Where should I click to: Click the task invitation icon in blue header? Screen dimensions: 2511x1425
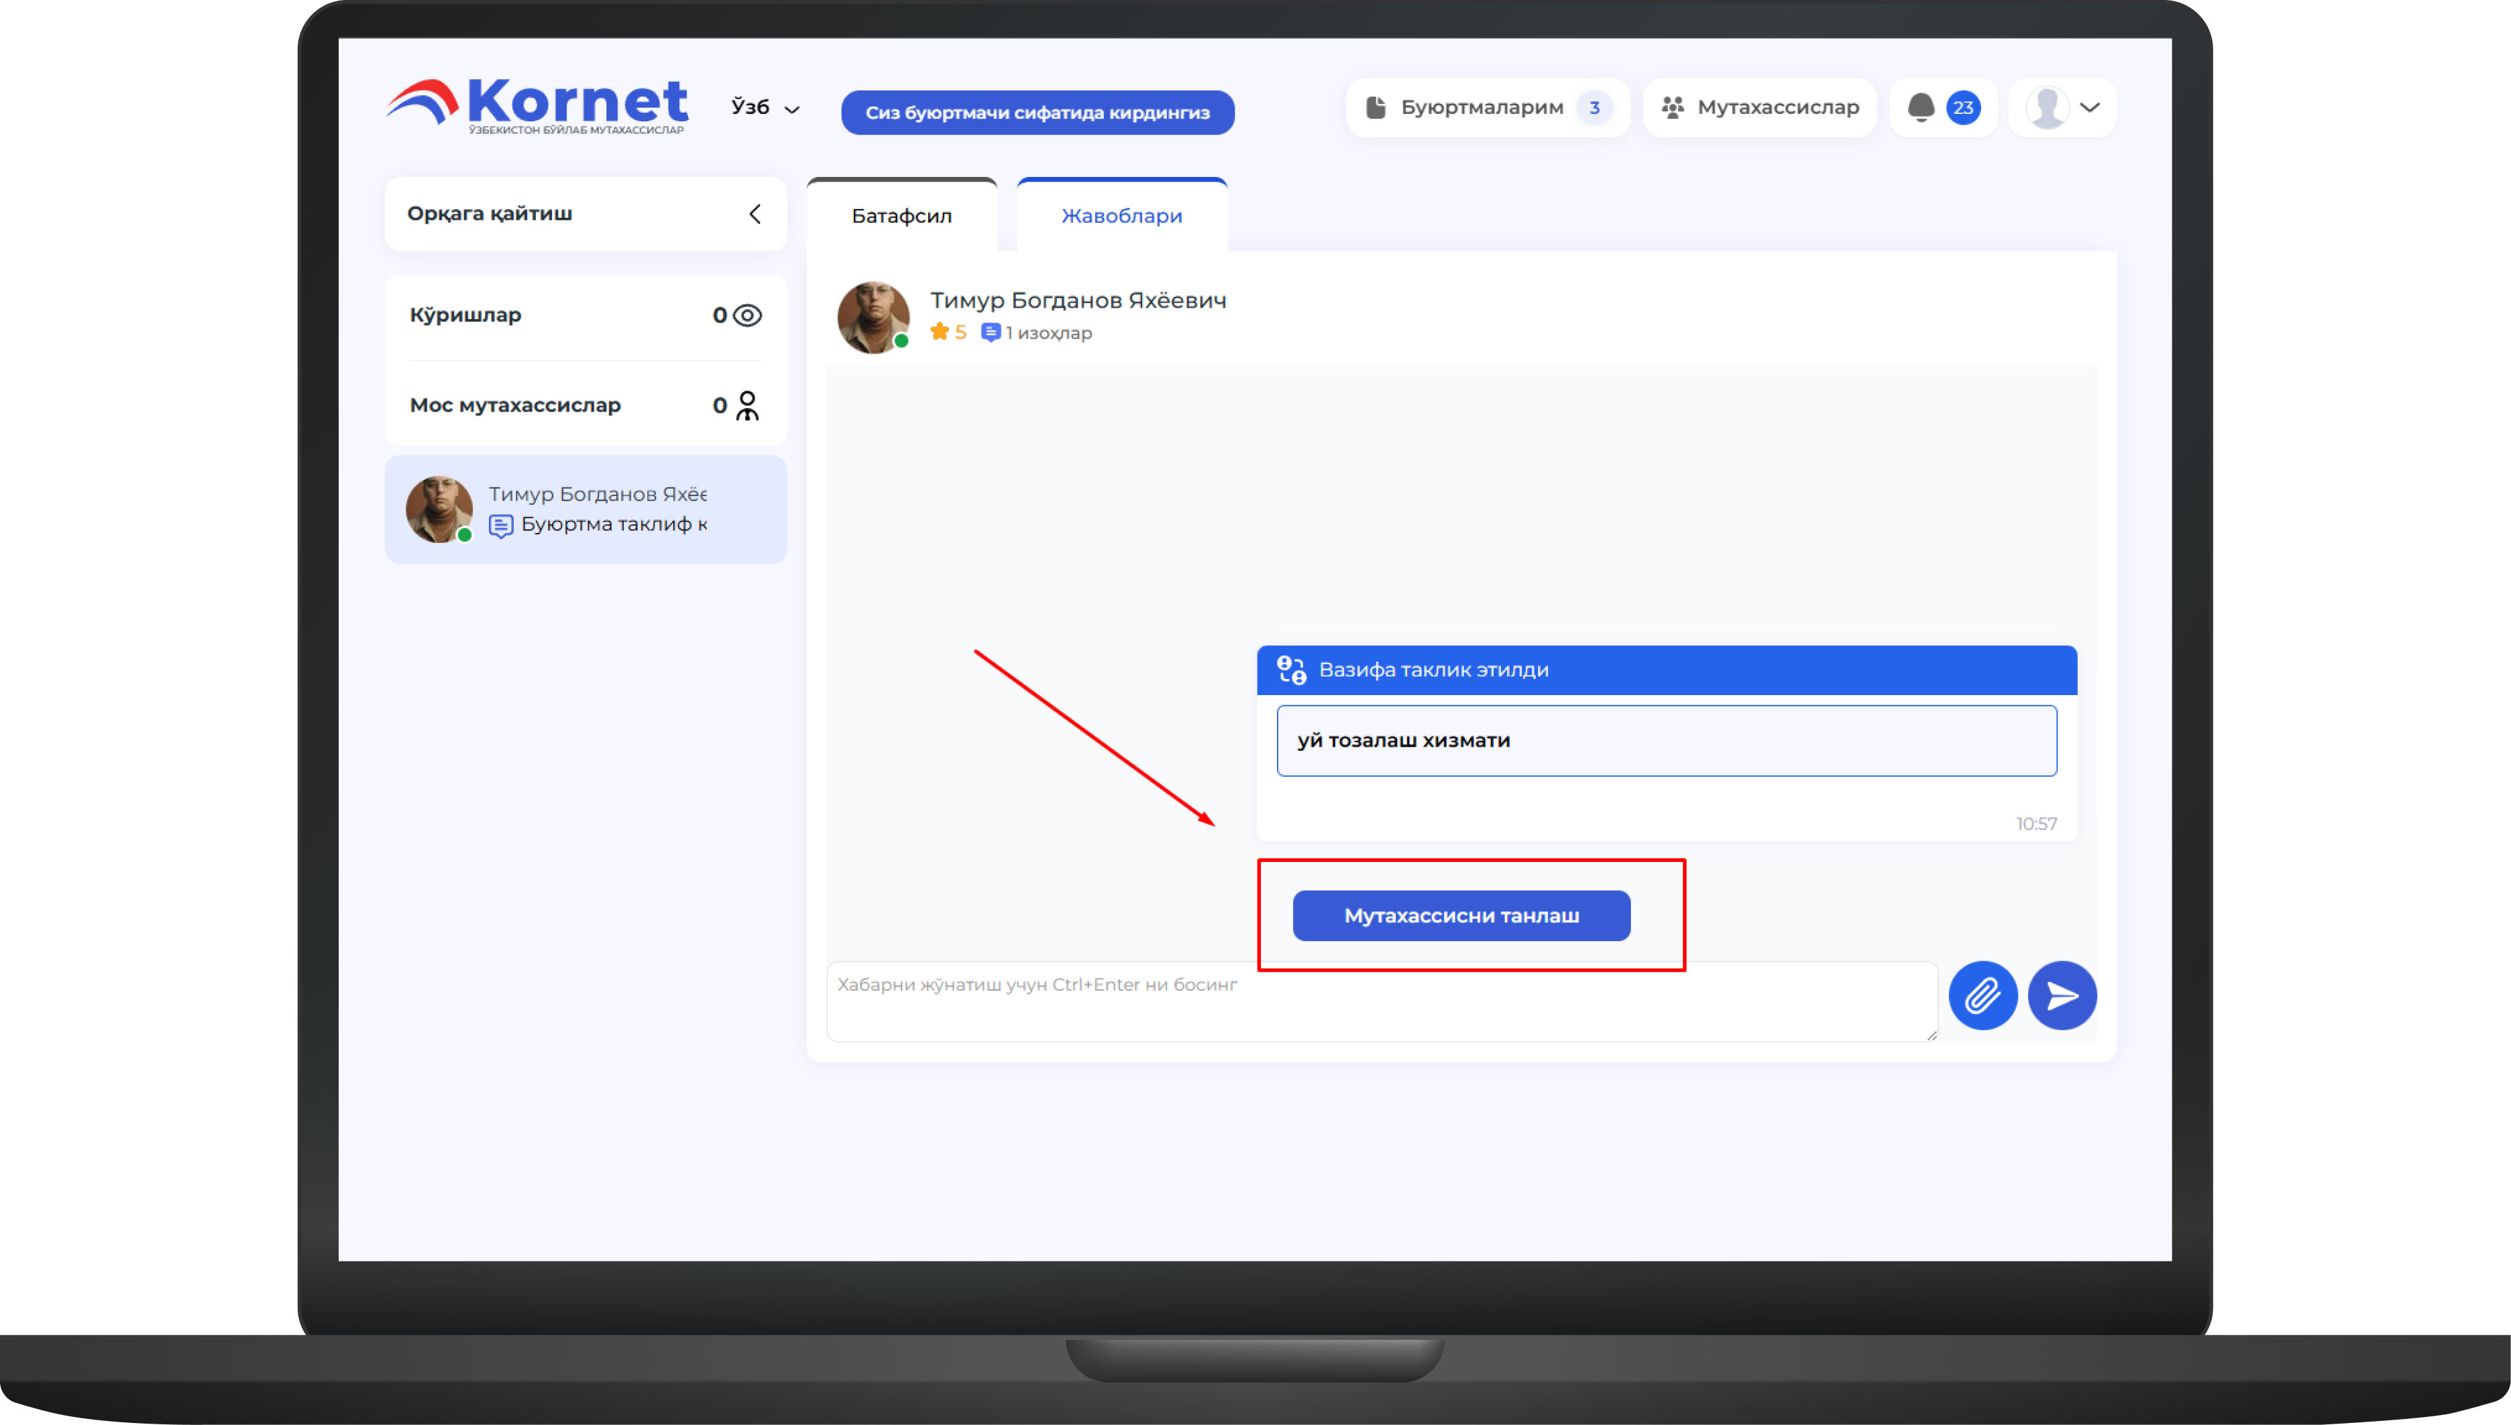pos(1291,670)
